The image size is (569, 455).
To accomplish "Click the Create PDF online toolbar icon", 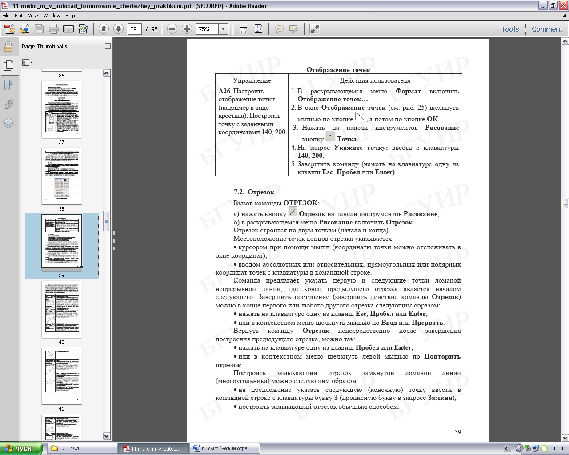I will click(9, 29).
